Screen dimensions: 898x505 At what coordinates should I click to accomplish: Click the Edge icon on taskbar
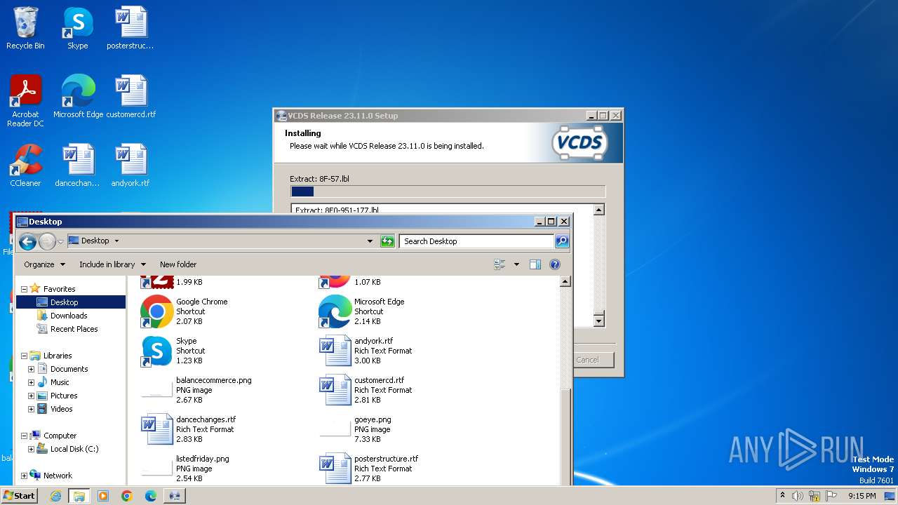[151, 496]
